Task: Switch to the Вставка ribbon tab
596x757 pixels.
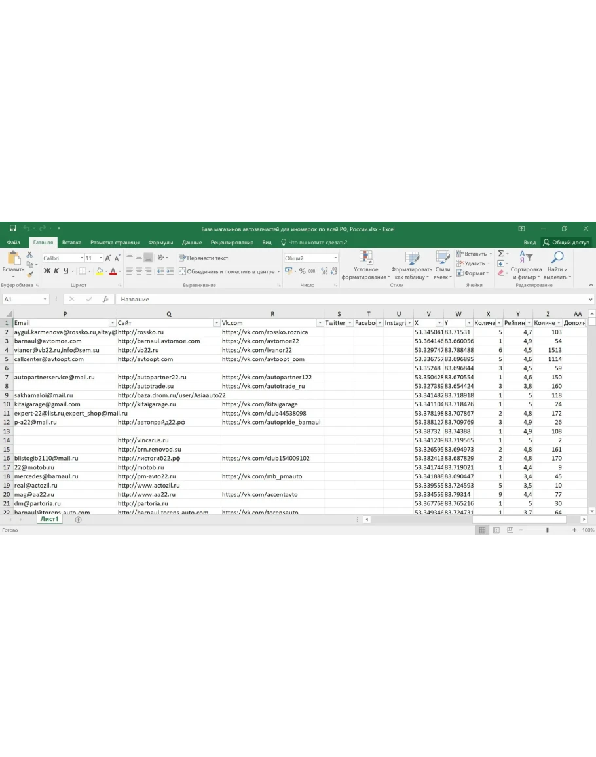Action: 71,243
